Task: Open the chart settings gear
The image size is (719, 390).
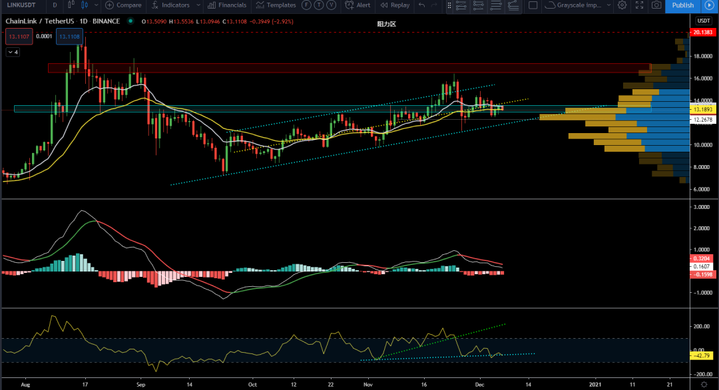Action: click(x=622, y=5)
